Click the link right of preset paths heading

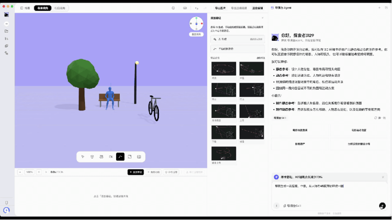click(261, 58)
